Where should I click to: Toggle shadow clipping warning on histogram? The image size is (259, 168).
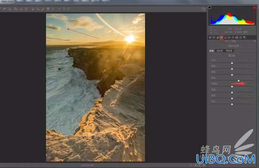pos(209,7)
